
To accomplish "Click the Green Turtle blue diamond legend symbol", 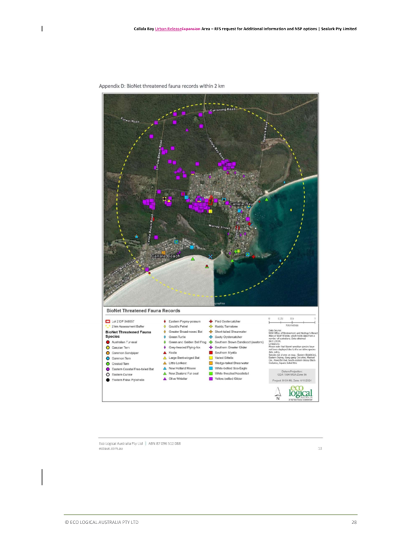I will [165, 337].
